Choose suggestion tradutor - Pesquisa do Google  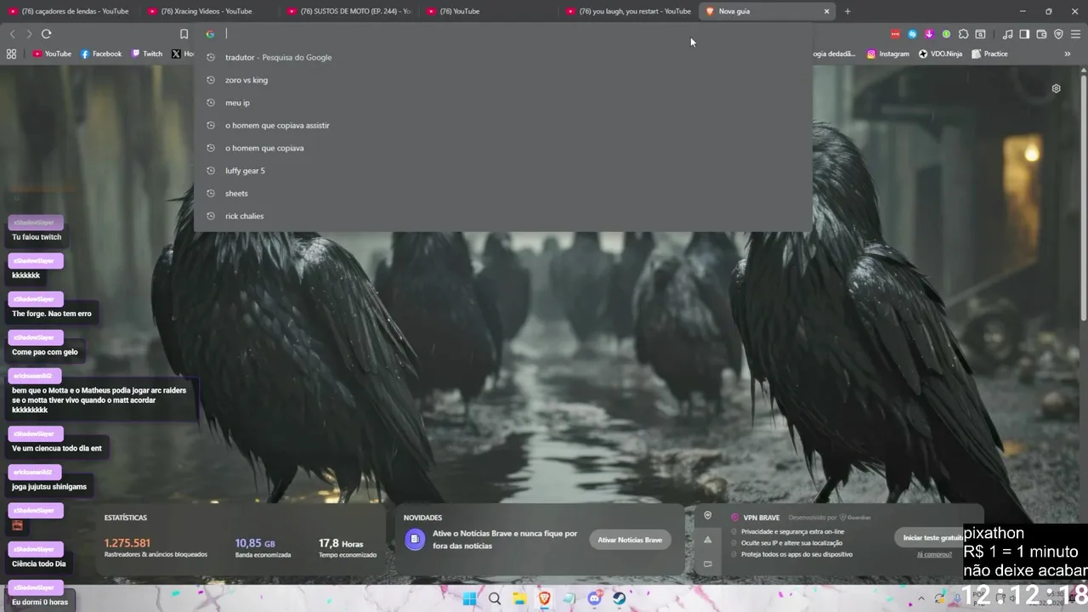(x=503, y=57)
